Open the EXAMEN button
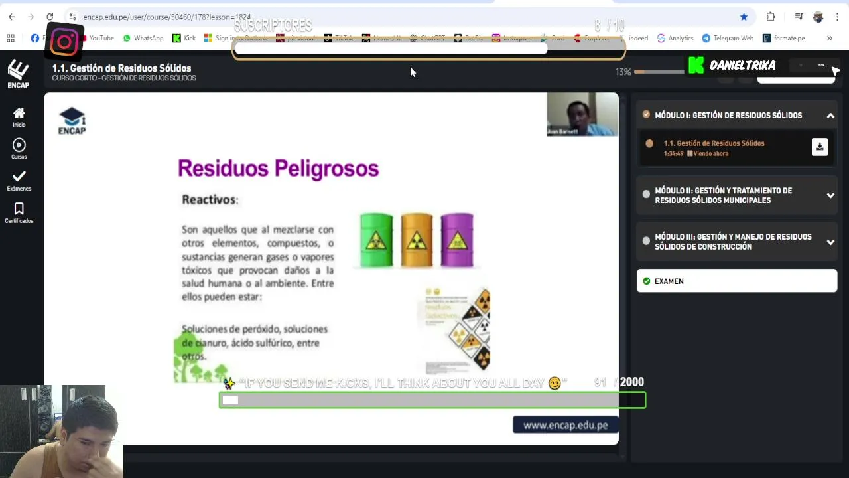Screen dimensions: 849x478 tap(736, 281)
